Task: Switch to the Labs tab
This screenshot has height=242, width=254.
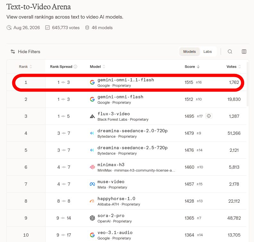Action: pos(207,52)
